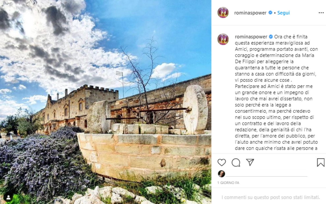Open the three-dot more options menu
This screenshot has height=204, width=326.
coord(321,13)
